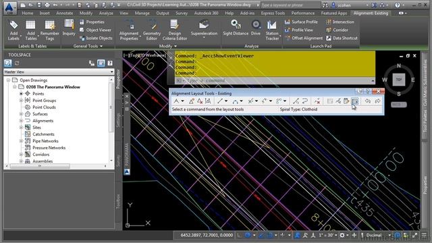Undo the last layout edit
This screenshot has width=432, height=243.
pyautogui.click(x=367, y=101)
